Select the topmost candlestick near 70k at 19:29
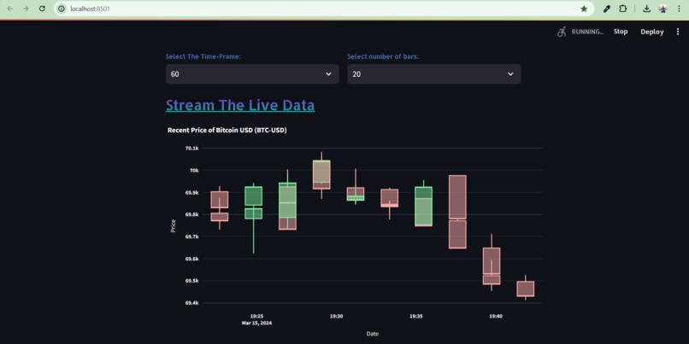This screenshot has width=689, height=344. click(x=321, y=175)
